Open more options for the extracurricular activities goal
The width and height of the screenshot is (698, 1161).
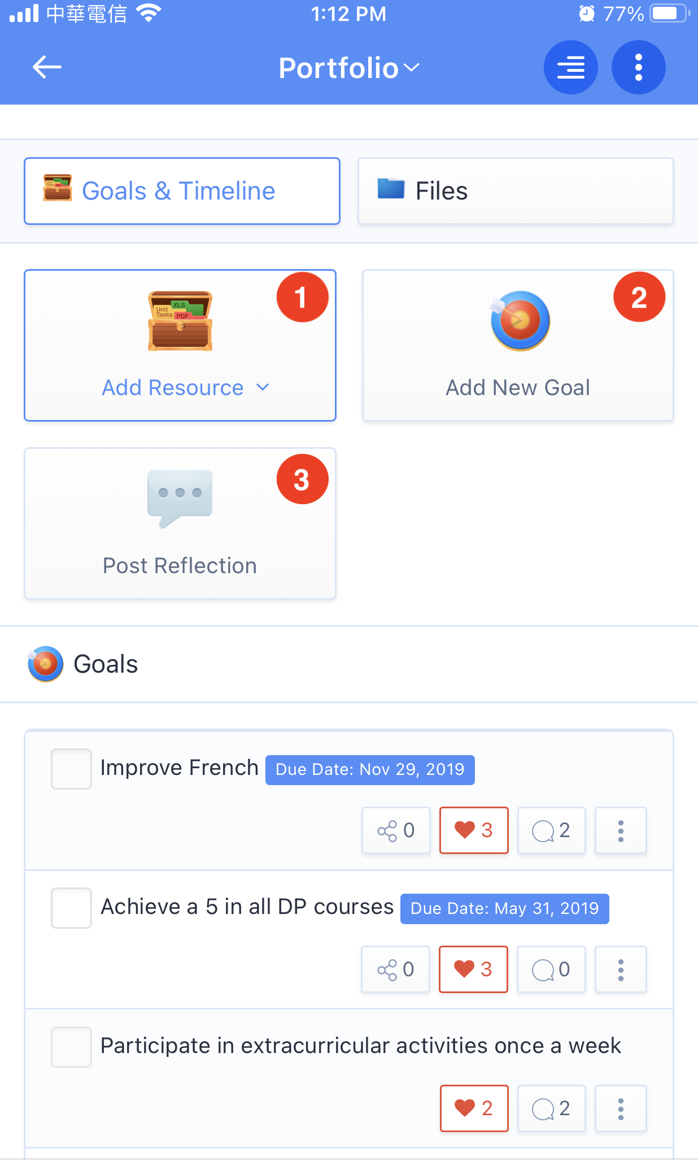(621, 1108)
